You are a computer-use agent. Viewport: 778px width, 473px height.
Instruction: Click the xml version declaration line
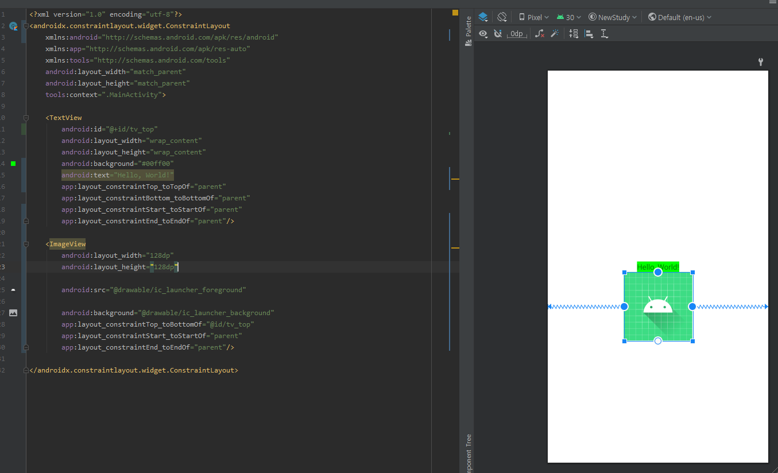[x=106, y=14]
